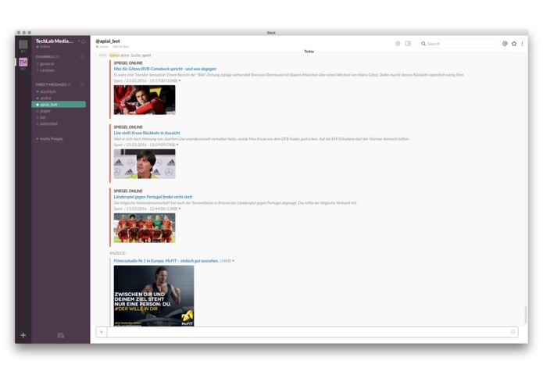Click first 'SPIEGEL ONLINE' above Götze article
The width and height of the screenshot is (543, 386).
pos(128,63)
